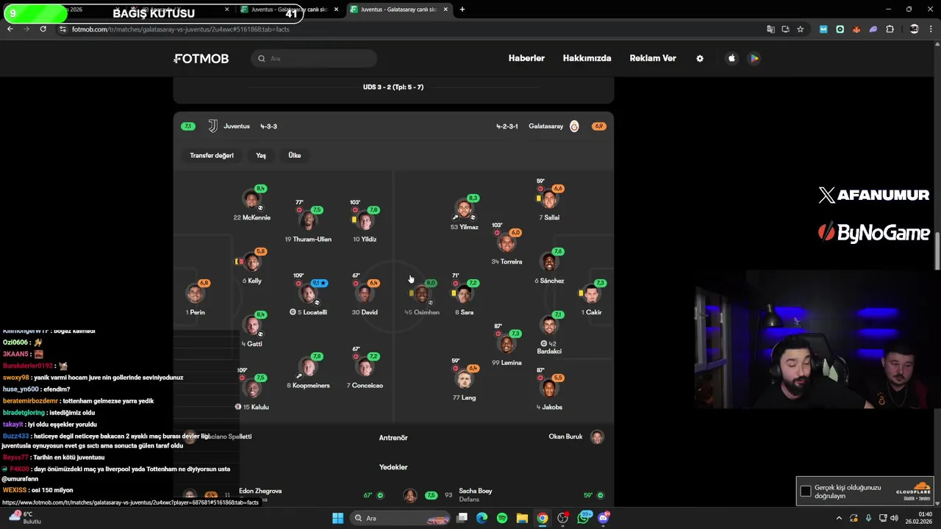Open Haberler menu item

point(526,58)
